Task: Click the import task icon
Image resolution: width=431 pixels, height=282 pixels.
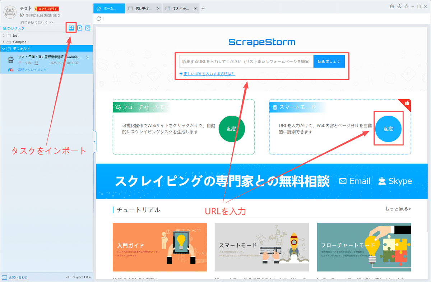Action: coord(71,28)
